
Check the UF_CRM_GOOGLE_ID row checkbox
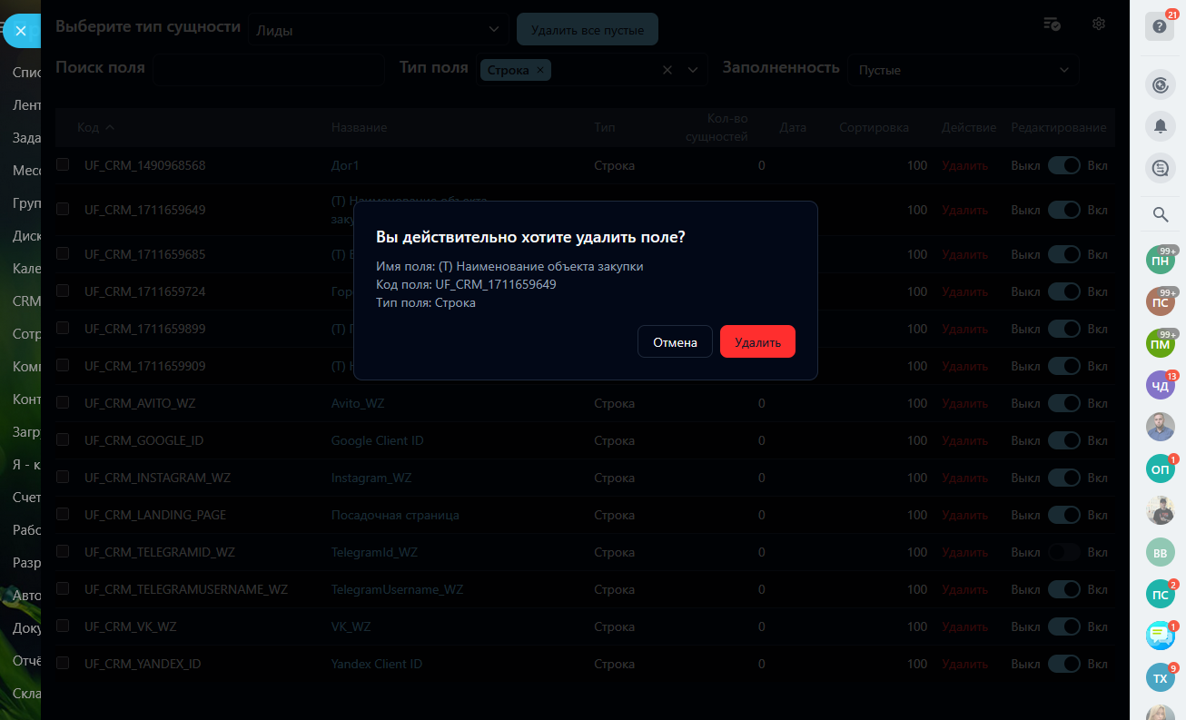pyautogui.click(x=63, y=439)
